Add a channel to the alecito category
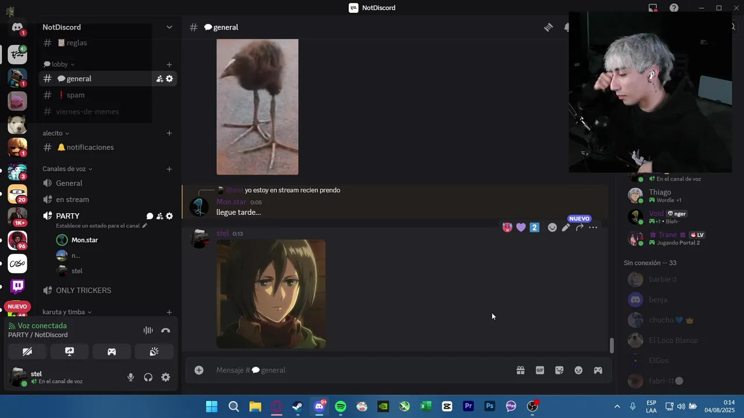 [x=169, y=134]
